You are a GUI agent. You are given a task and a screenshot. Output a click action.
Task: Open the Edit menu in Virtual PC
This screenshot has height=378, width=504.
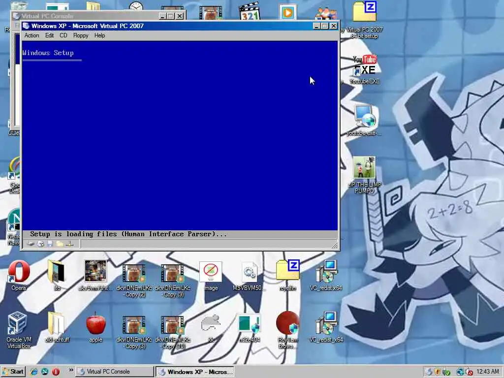coord(50,35)
